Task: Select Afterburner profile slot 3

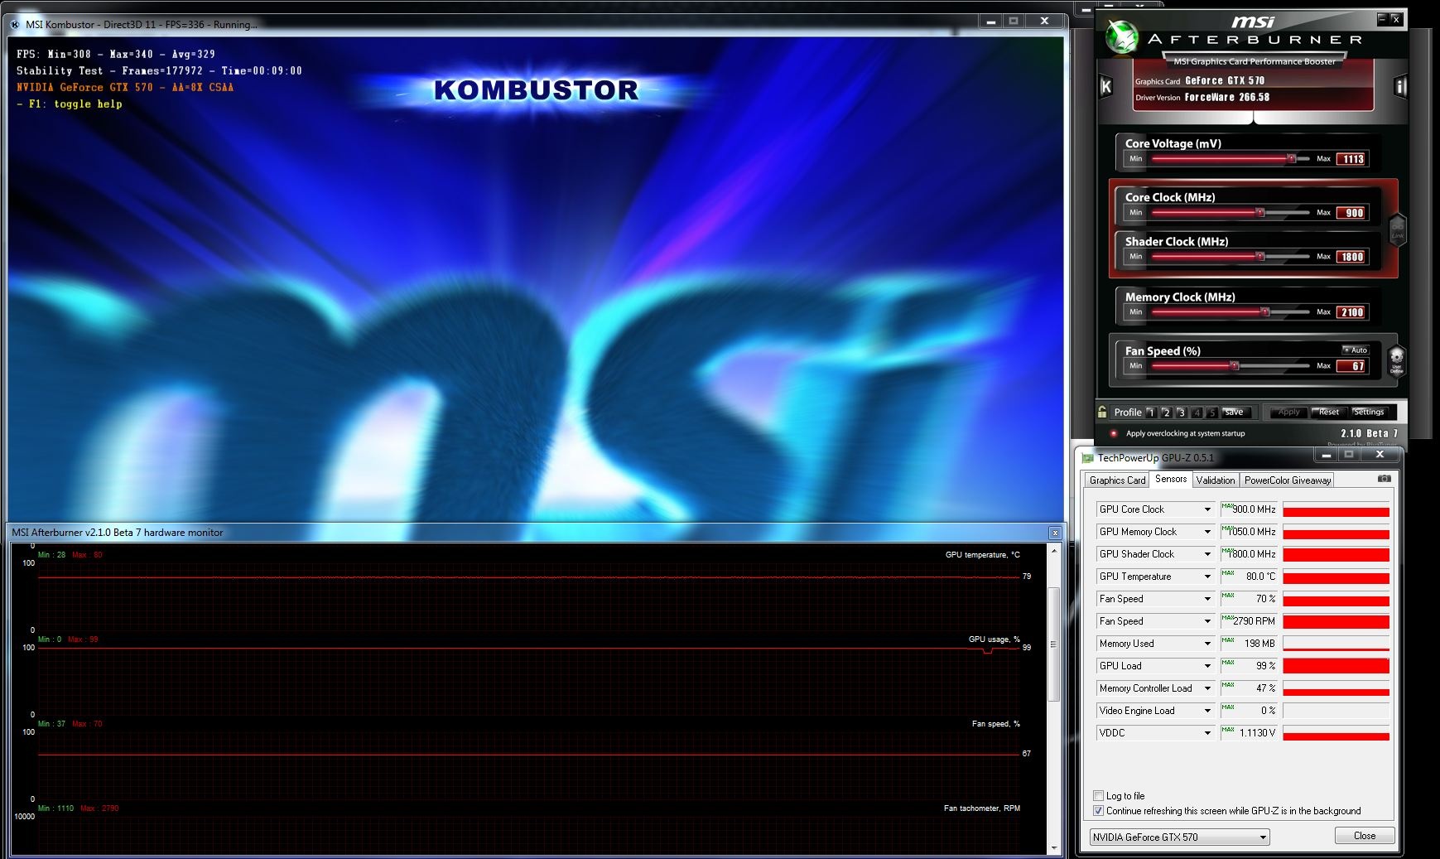Action: click(x=1182, y=413)
